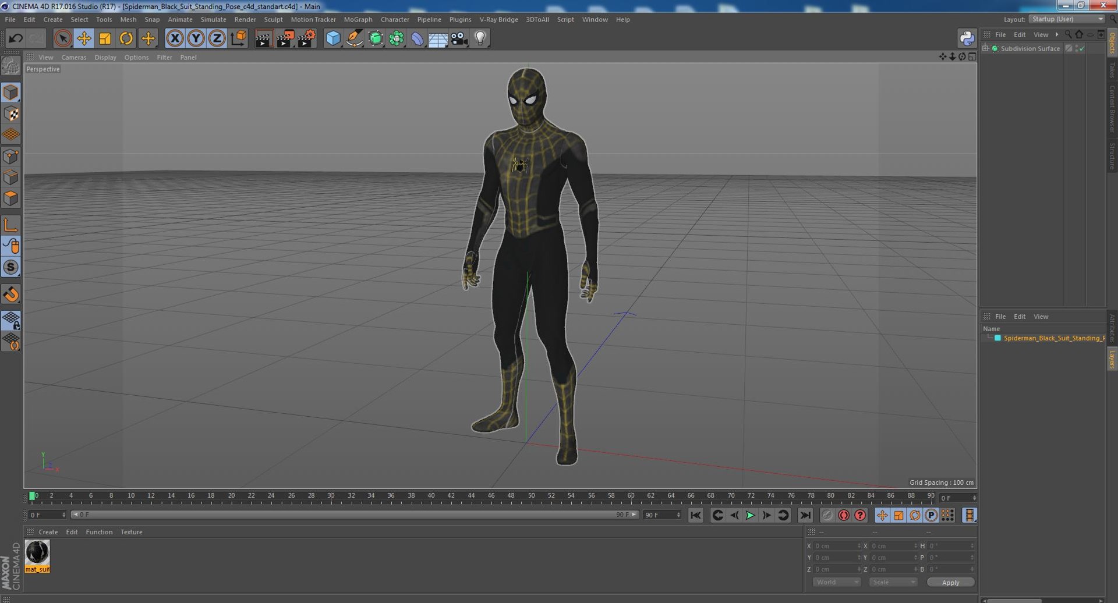Open the MoGraph menu

pos(358,19)
